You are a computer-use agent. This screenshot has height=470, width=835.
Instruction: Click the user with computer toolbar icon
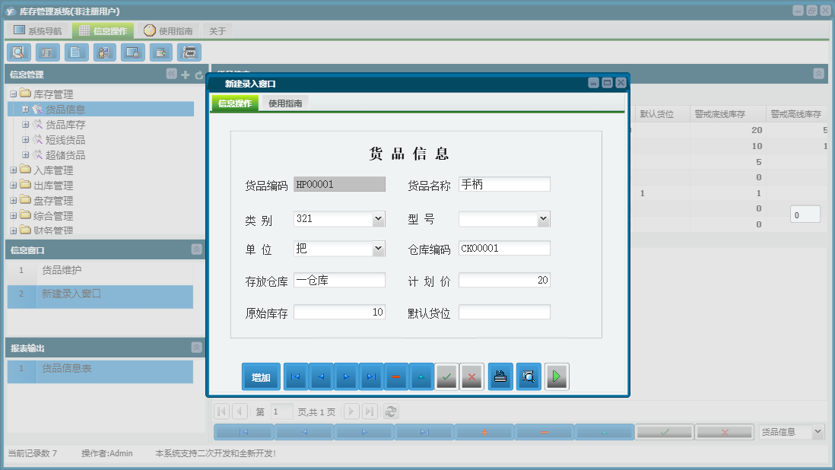(x=104, y=52)
